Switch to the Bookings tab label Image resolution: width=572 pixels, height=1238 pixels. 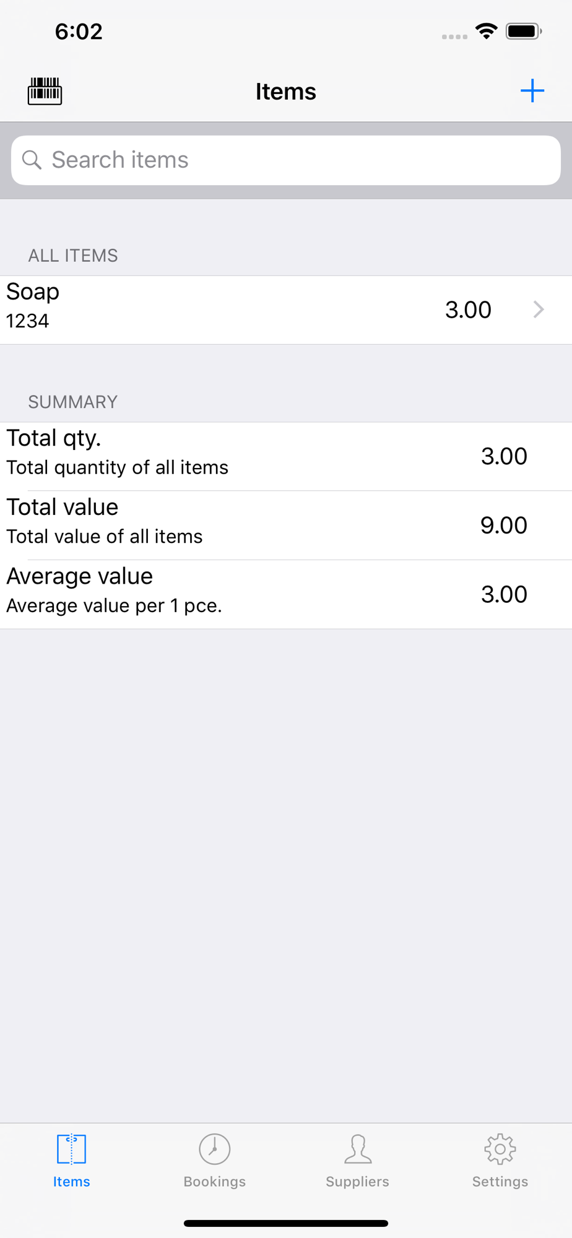[x=214, y=1182]
